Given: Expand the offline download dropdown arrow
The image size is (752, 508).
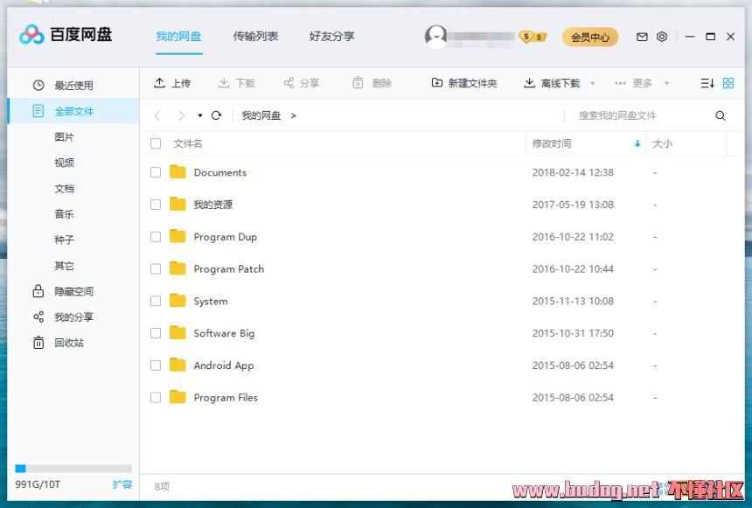Looking at the screenshot, I should (x=593, y=84).
